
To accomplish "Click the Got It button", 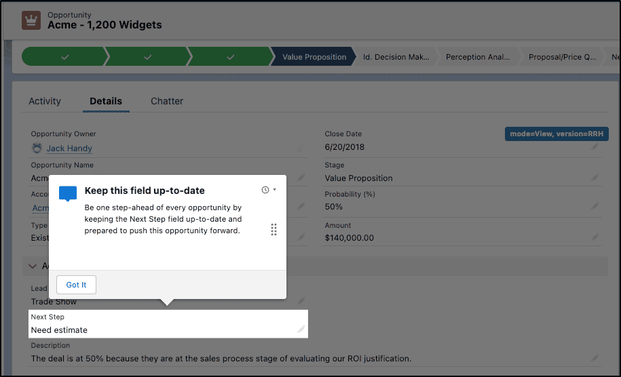I will pyautogui.click(x=76, y=285).
